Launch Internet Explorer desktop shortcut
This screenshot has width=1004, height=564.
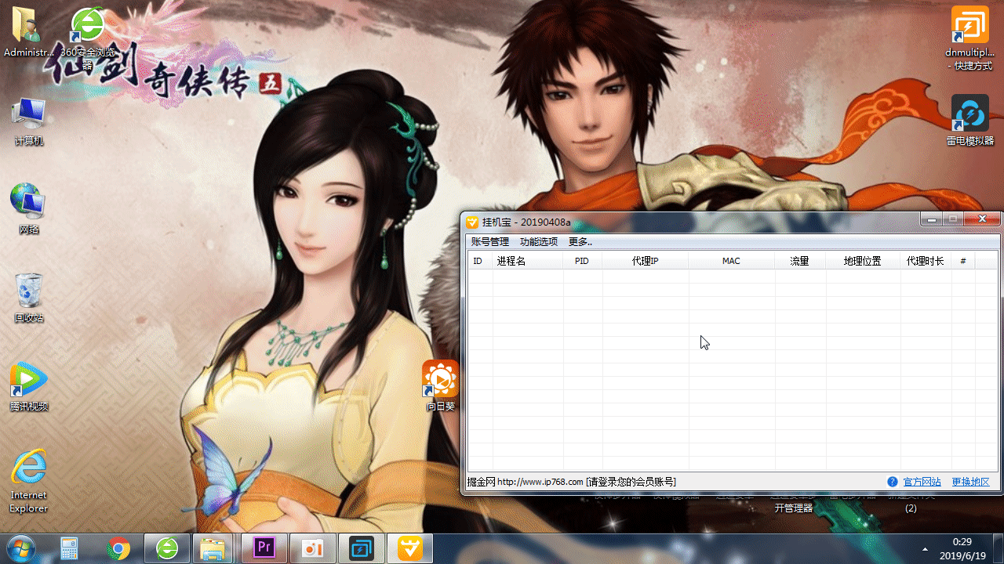click(28, 481)
